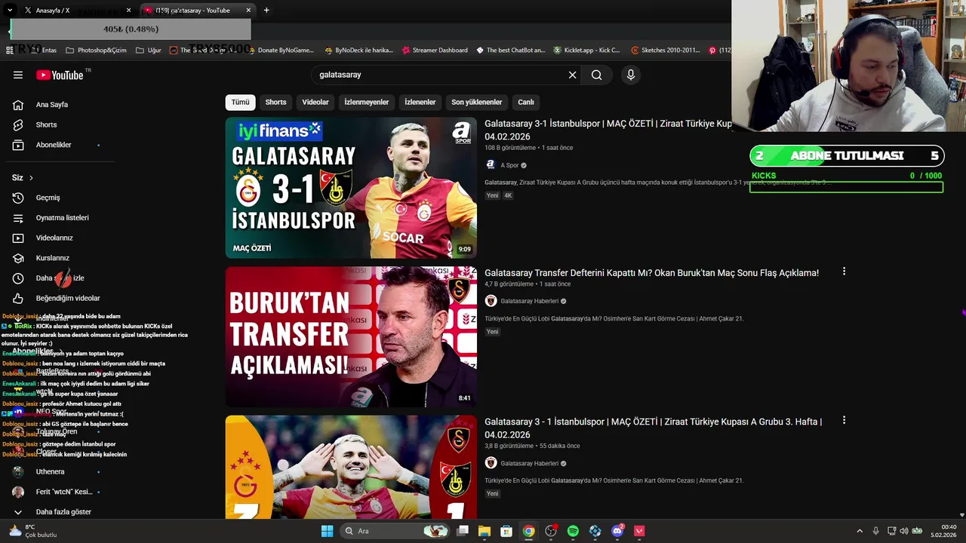Select the Son yüklenenler filter chip

pyautogui.click(x=476, y=102)
